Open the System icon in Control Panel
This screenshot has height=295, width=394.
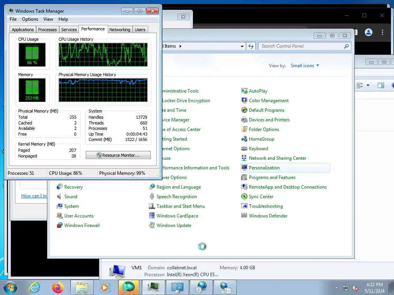pos(60,206)
